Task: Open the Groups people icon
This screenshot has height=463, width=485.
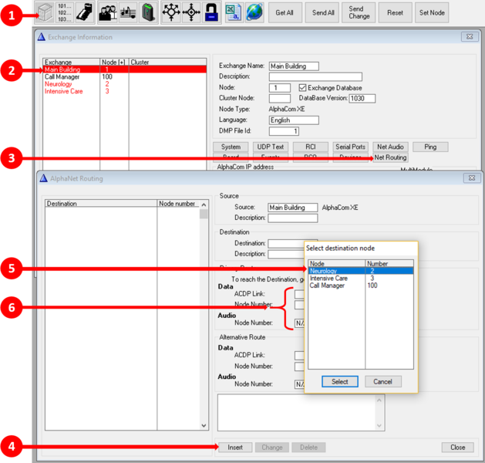Action: (108, 12)
